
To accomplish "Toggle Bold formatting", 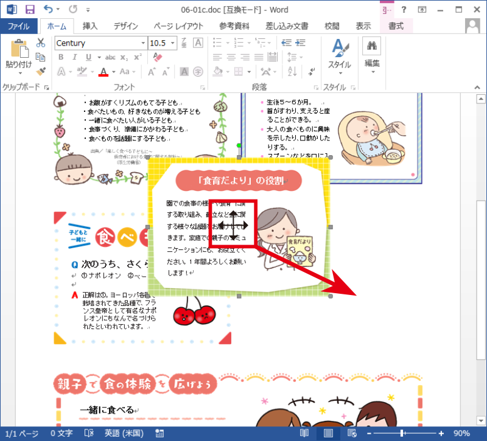I will (61, 57).
